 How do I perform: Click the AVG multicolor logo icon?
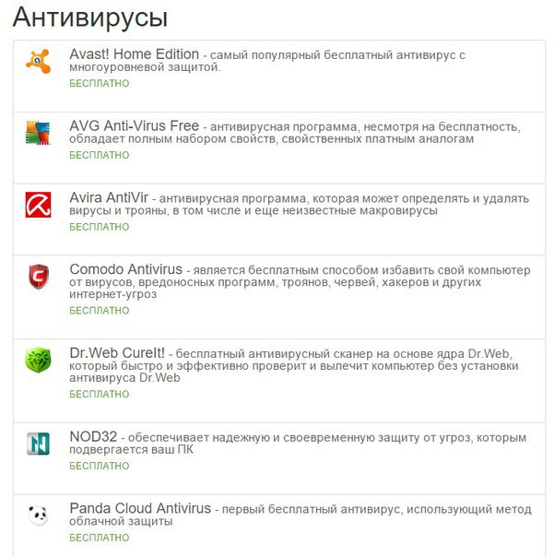39,133
